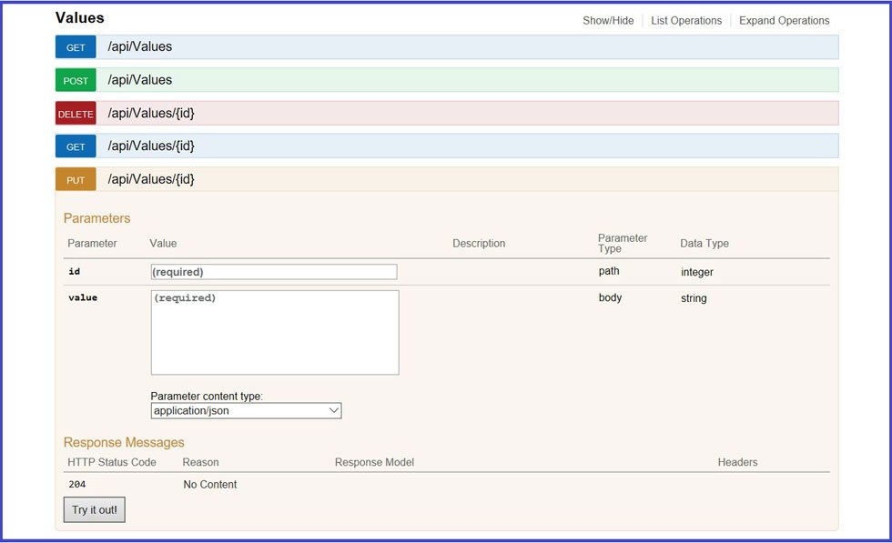The width and height of the screenshot is (892, 543).
Task: Click the 204 HTTP status code
Action: coord(77,485)
